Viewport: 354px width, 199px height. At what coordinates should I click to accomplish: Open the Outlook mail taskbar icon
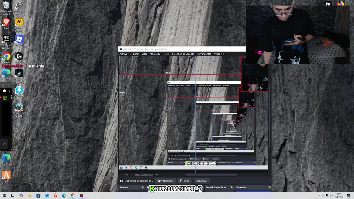(x=47, y=196)
